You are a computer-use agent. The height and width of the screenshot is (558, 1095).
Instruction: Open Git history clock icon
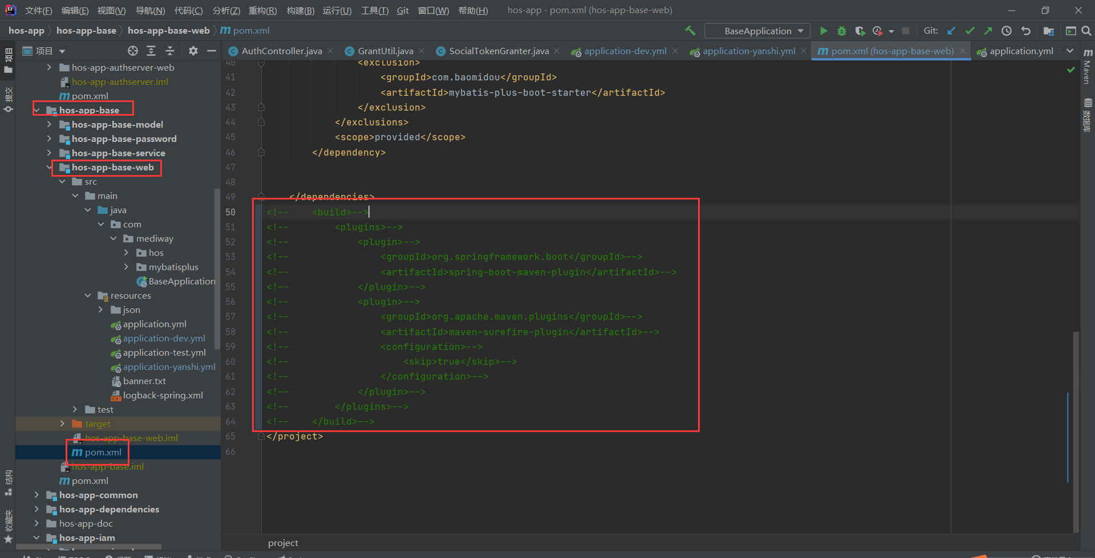point(1007,31)
